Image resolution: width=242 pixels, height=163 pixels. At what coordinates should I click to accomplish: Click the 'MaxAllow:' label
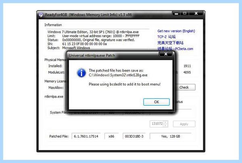(x=56, y=88)
